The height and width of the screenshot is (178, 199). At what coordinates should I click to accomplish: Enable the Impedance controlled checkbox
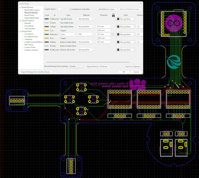[71, 9]
